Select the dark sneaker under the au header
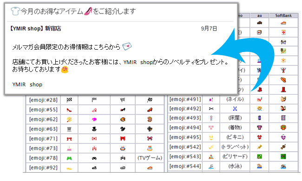The image size is (302, 181). (259, 23)
